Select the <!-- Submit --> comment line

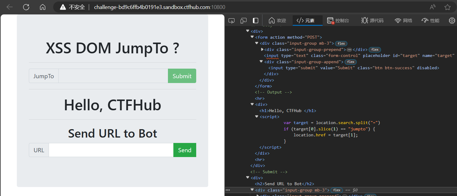click(x=269, y=172)
